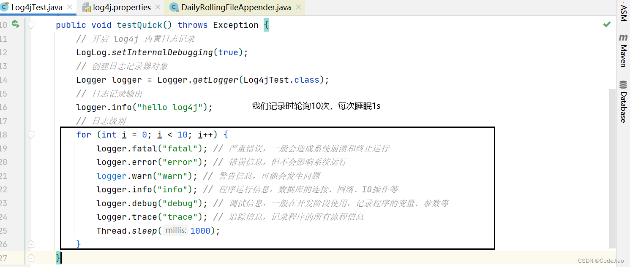
Task: Close the log4j.properties tab
Action: 158,7
